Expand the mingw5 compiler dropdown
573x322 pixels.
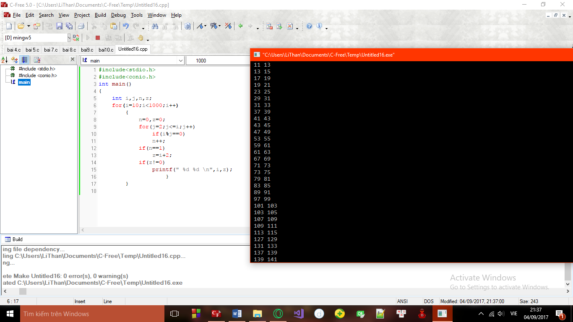69,38
